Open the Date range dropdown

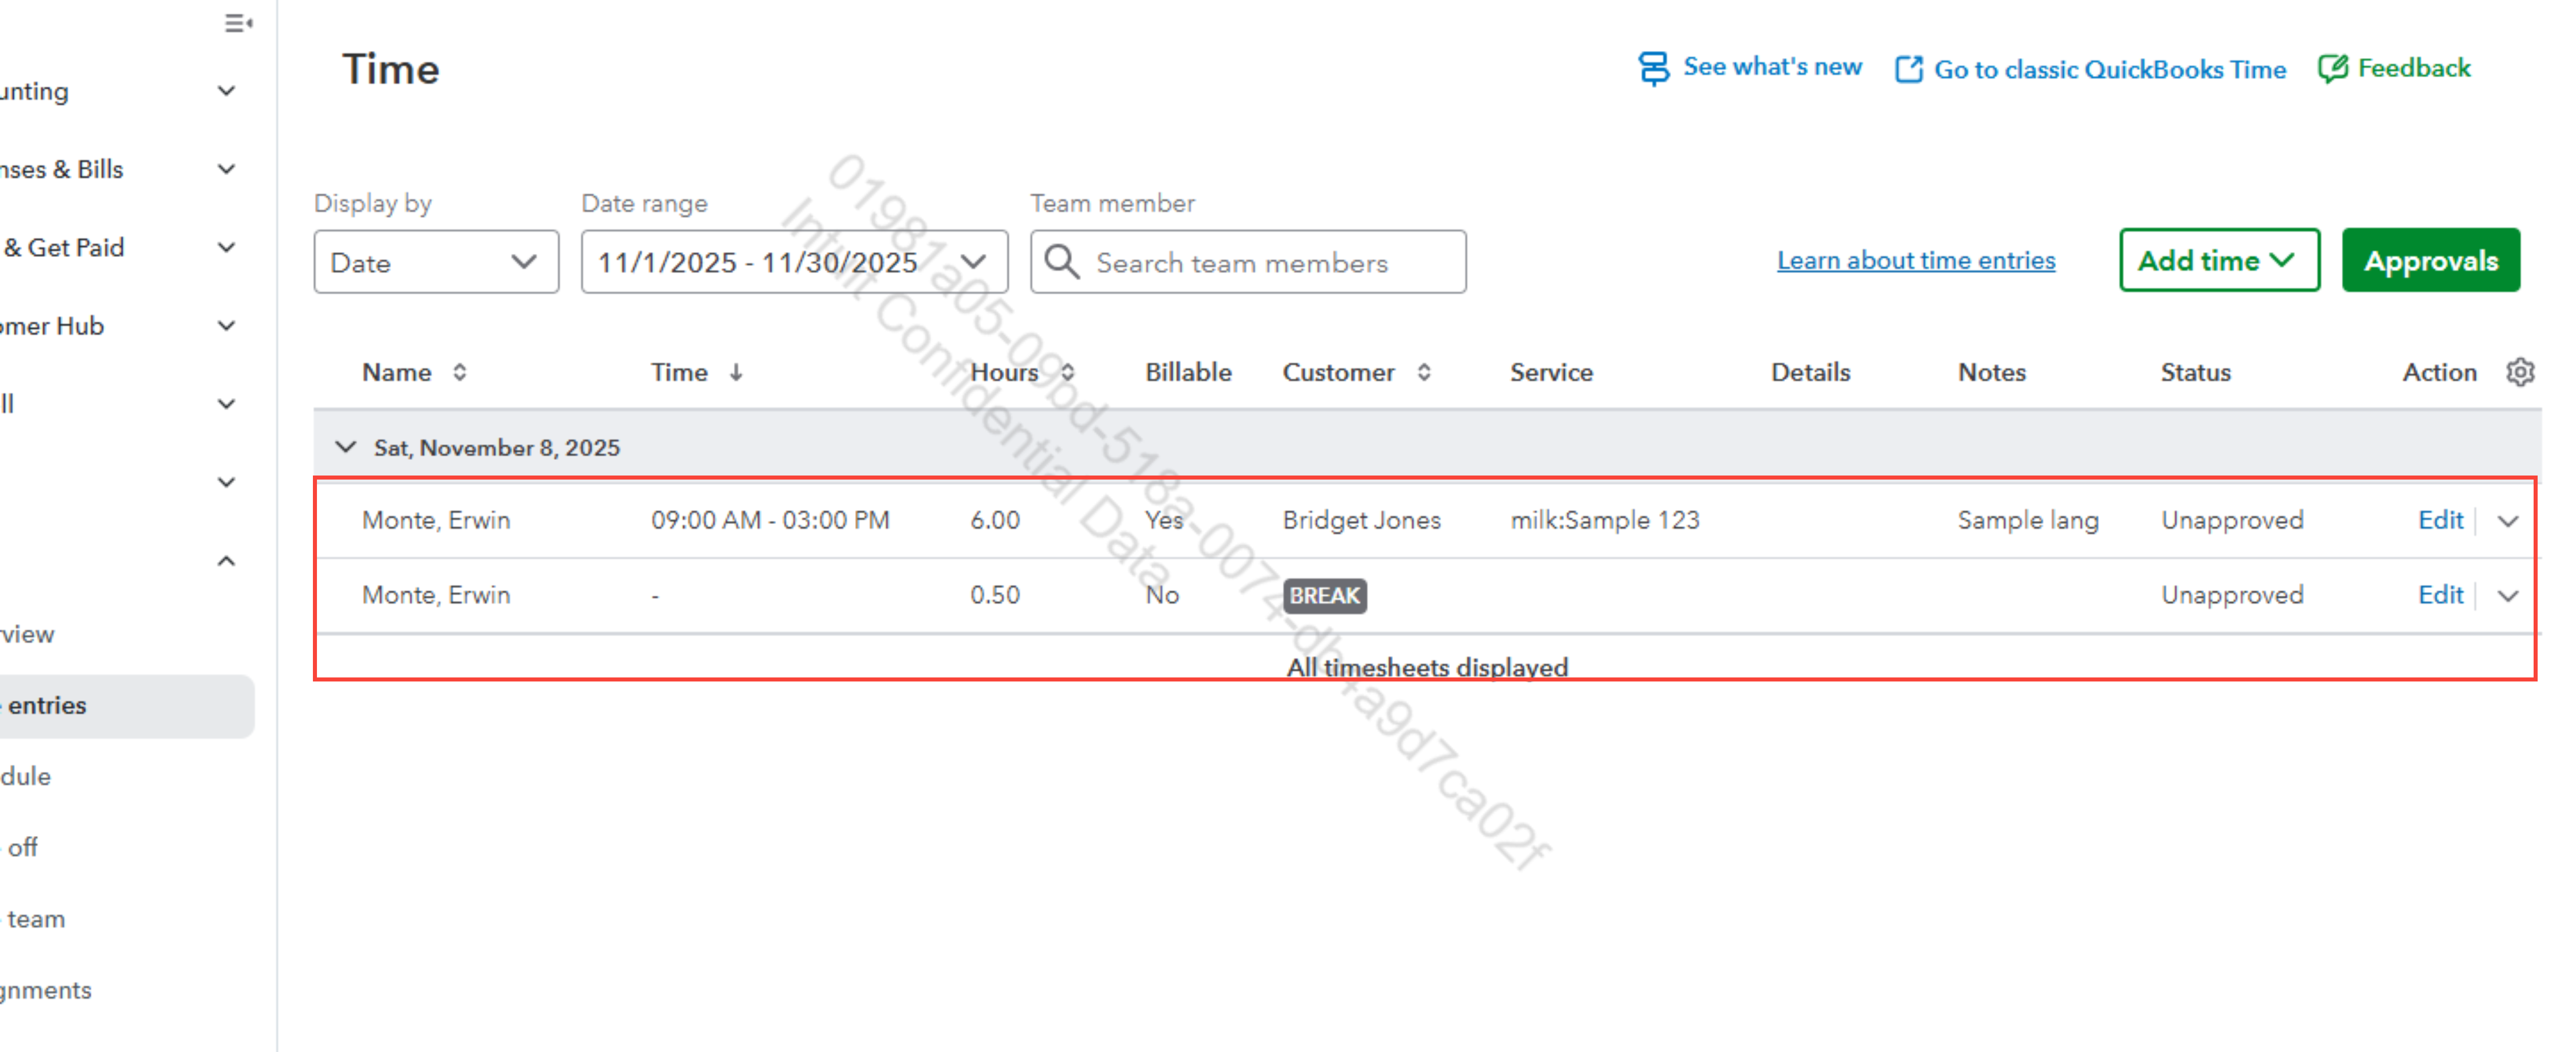[x=794, y=262]
